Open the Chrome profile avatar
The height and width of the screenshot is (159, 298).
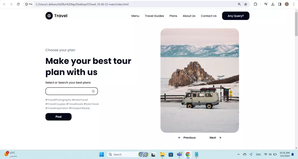287,4
